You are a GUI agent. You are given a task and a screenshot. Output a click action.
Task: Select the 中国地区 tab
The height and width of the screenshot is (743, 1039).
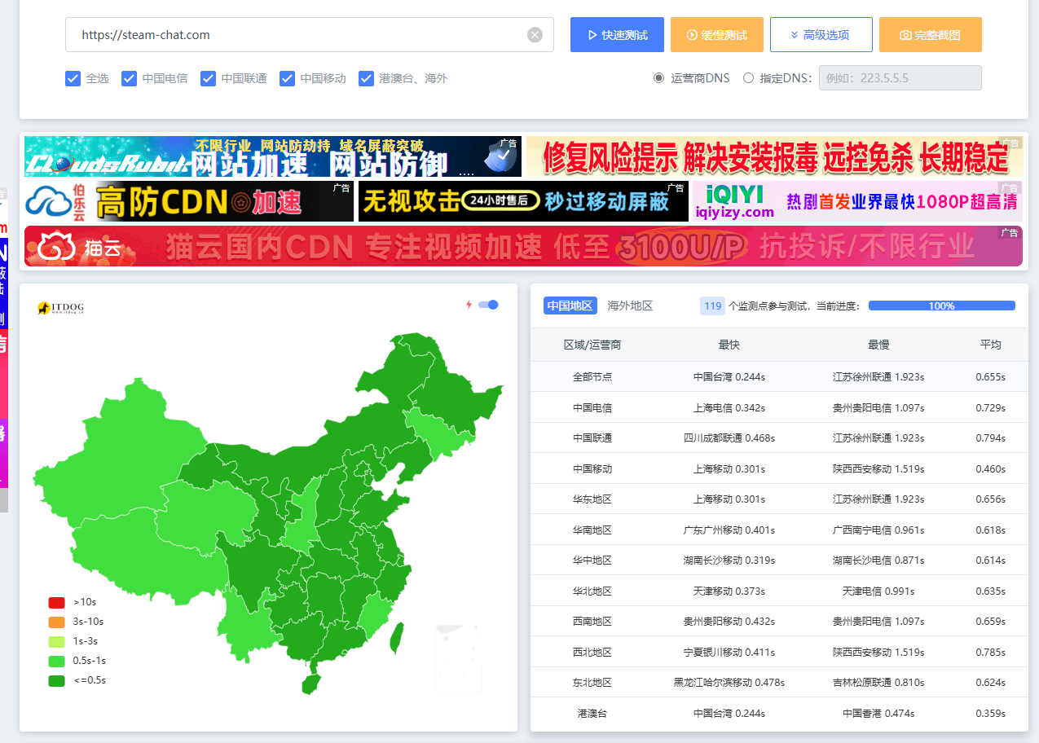(x=570, y=306)
